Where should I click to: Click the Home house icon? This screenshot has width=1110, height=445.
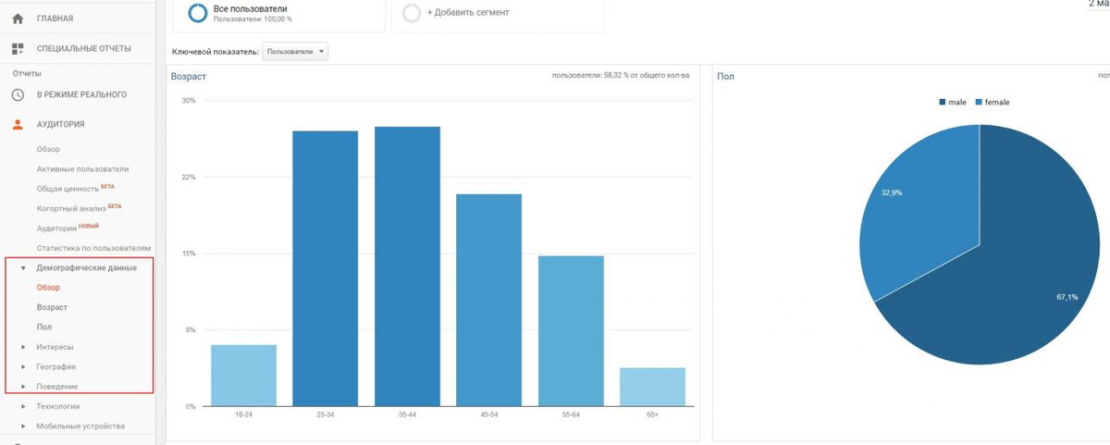[x=18, y=19]
